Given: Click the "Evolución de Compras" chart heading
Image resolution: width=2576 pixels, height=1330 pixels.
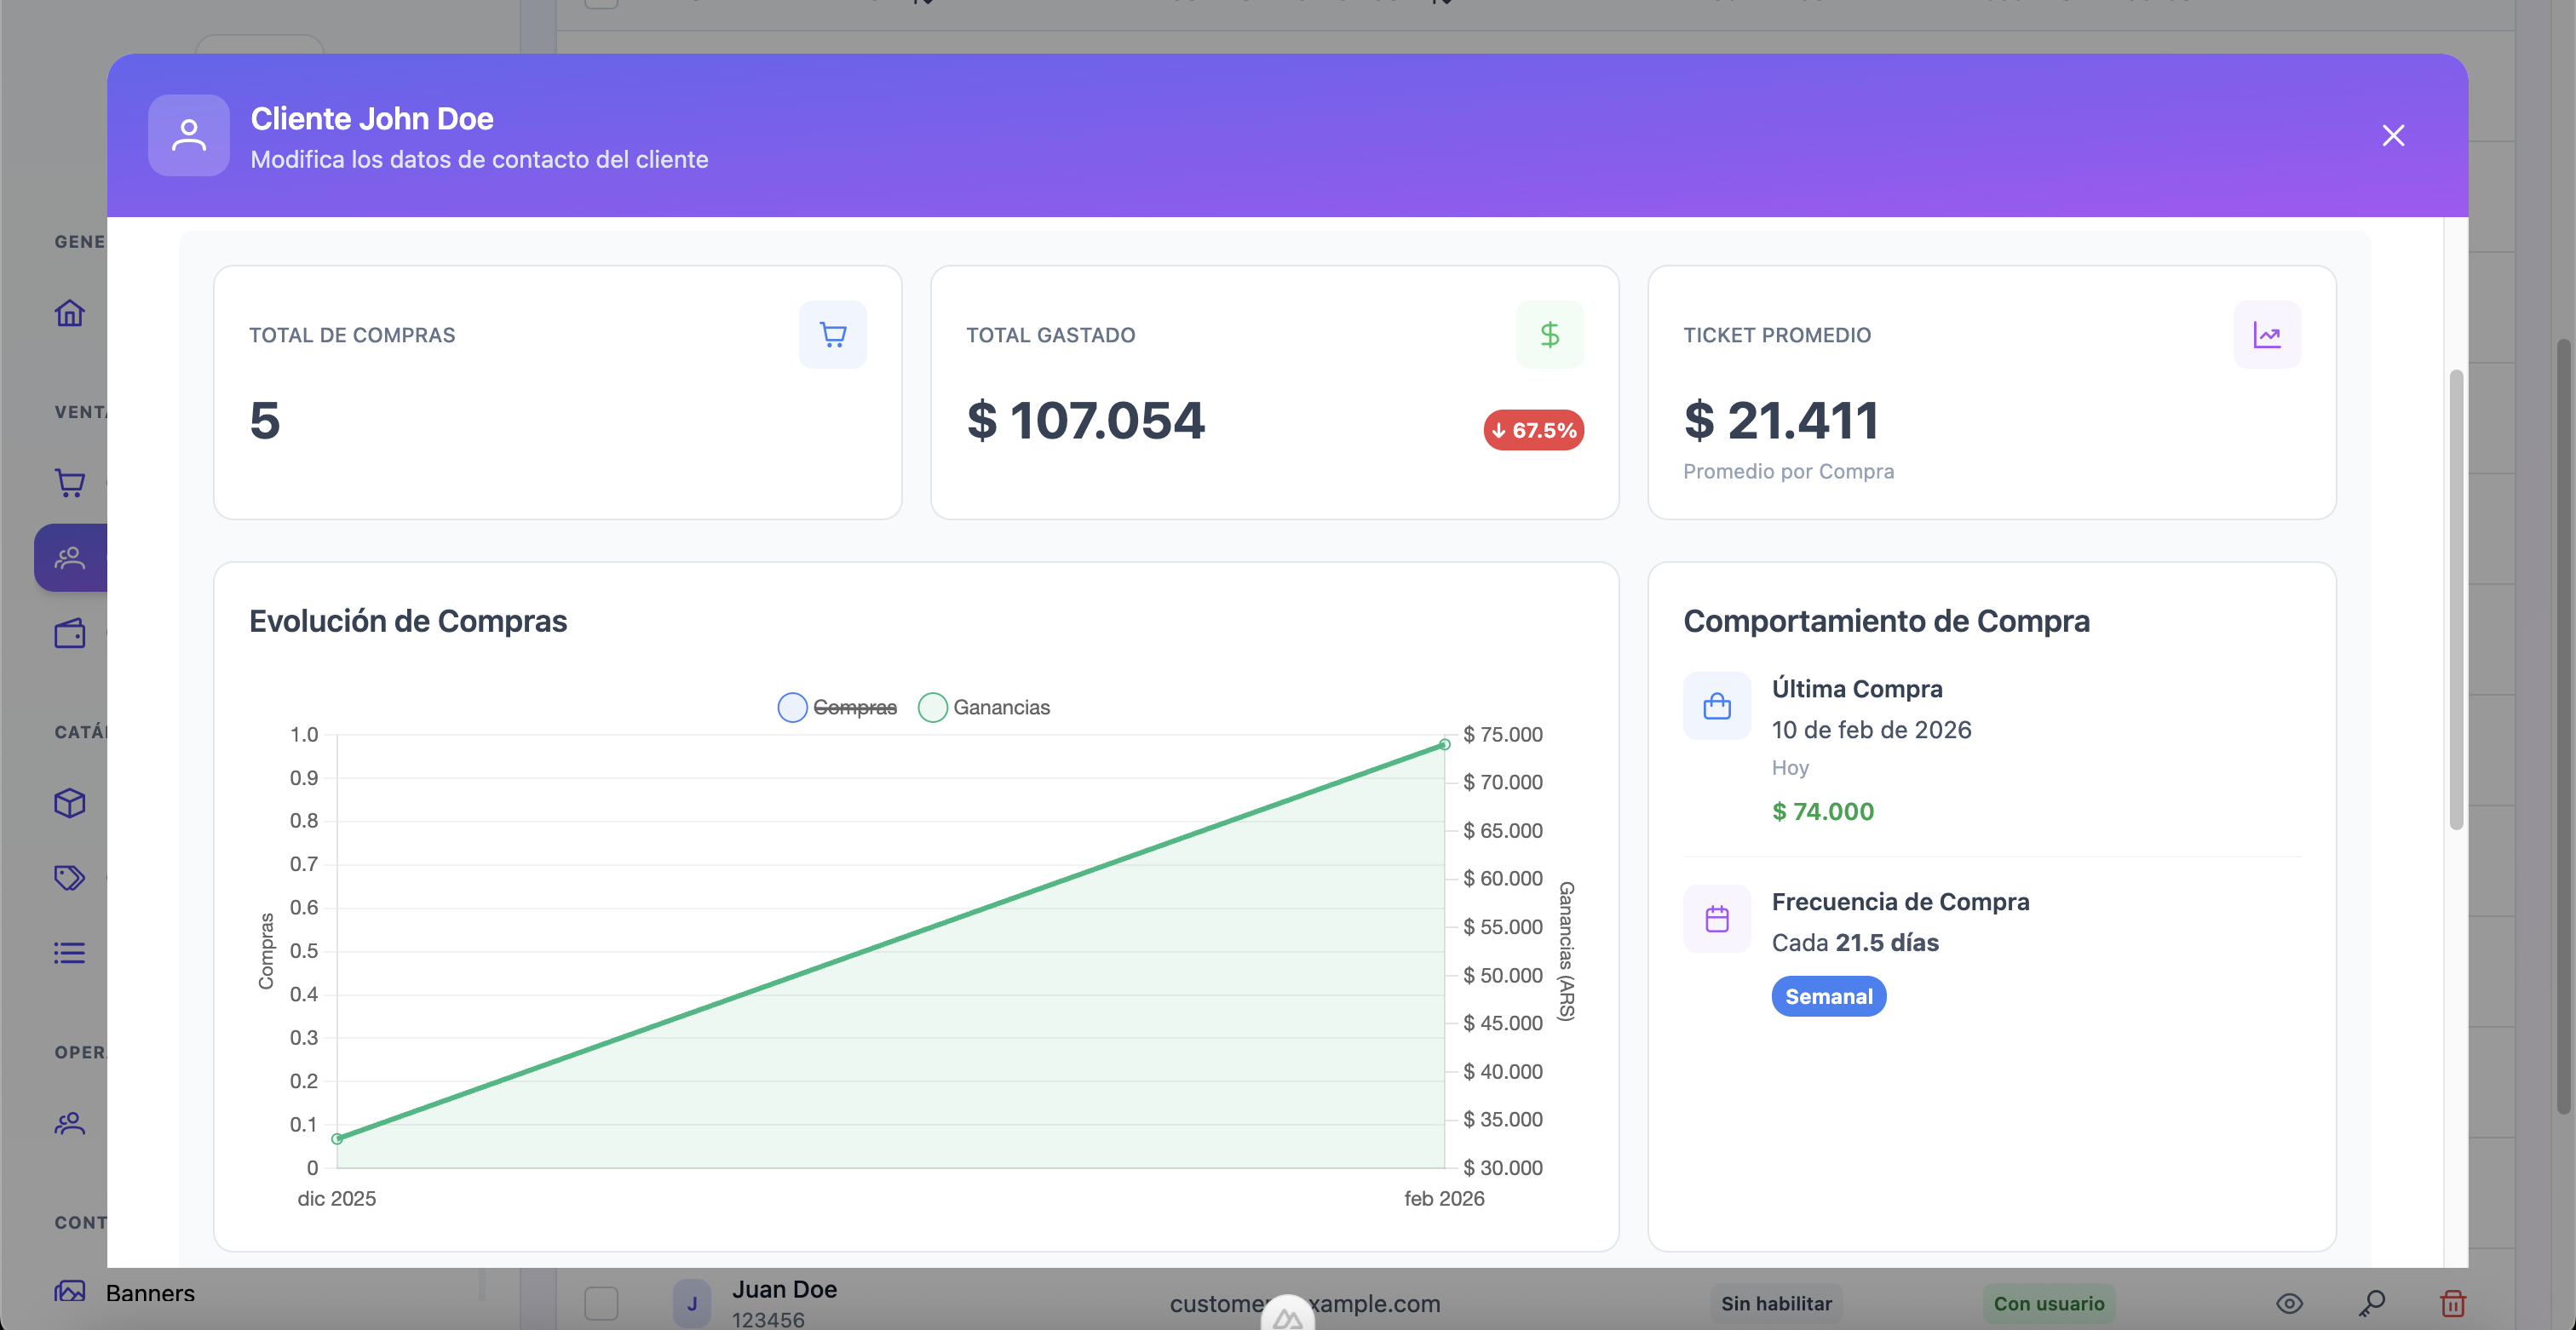Looking at the screenshot, I should [x=408, y=621].
